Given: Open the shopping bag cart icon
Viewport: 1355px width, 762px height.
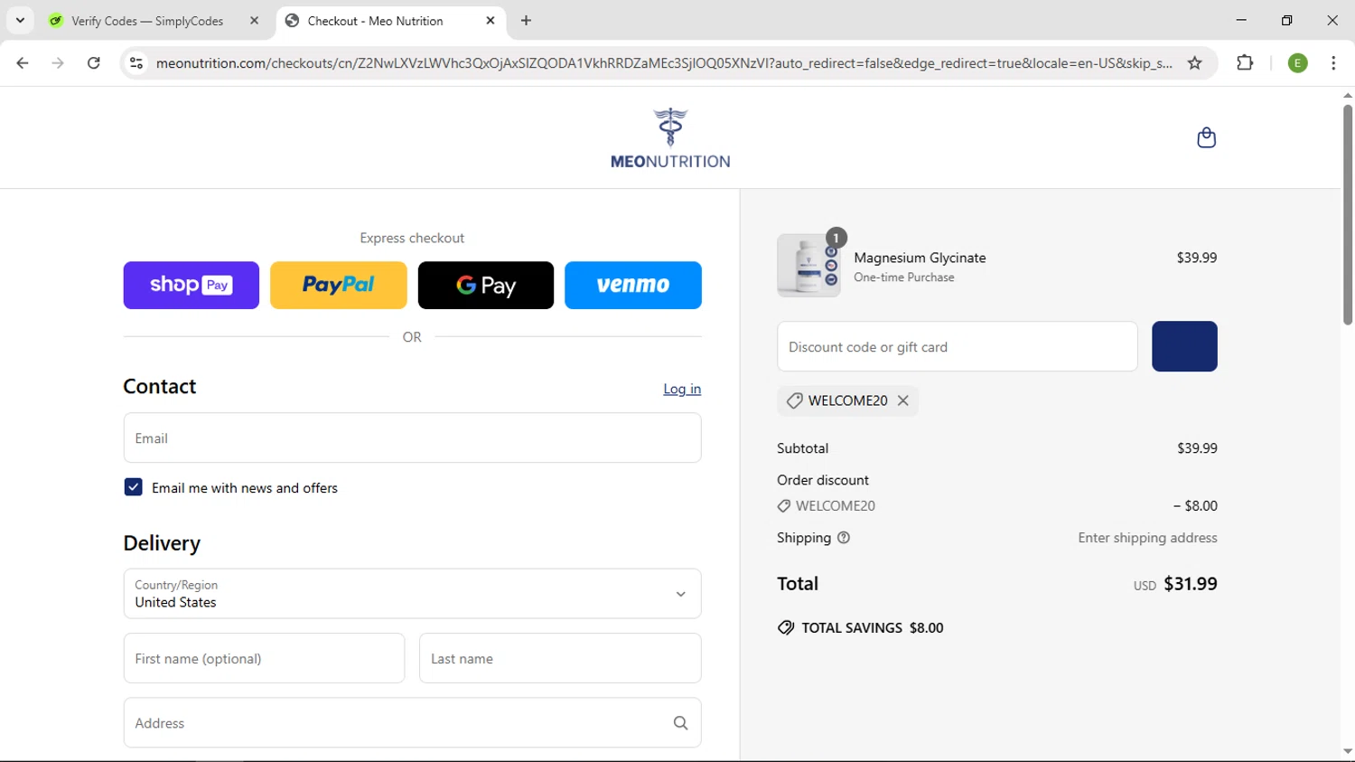Looking at the screenshot, I should [1206, 137].
